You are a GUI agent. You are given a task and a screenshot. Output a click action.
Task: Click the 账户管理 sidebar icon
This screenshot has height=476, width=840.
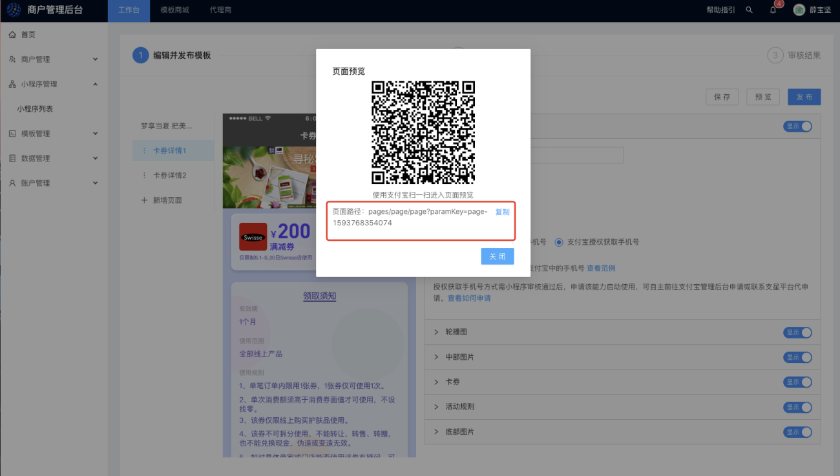click(x=12, y=183)
